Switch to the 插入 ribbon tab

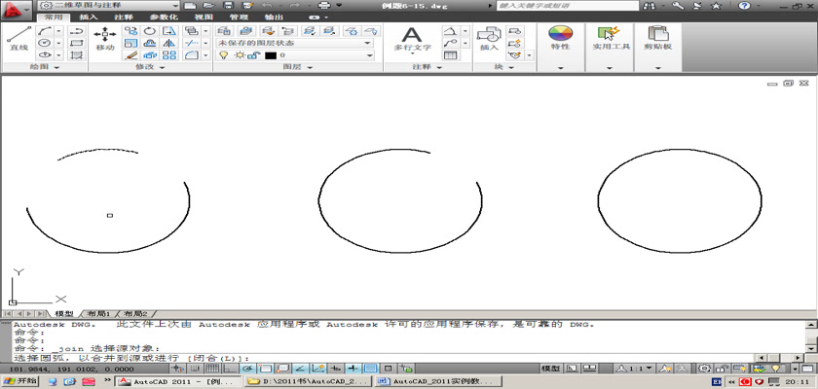click(x=89, y=17)
